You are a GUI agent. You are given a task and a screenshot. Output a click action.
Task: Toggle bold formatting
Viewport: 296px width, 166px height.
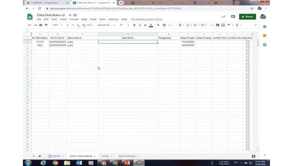point(134,25)
